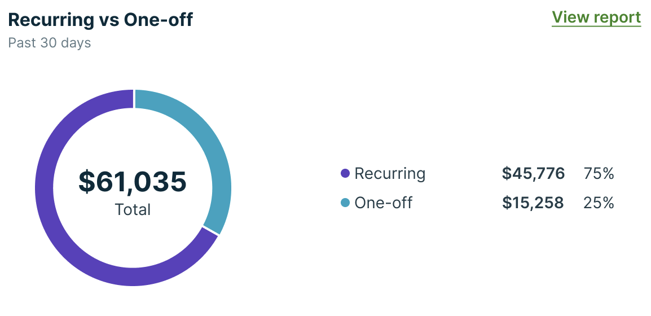Click the teal One-off legend dot
This screenshot has width=651, height=316.
pyautogui.click(x=345, y=203)
